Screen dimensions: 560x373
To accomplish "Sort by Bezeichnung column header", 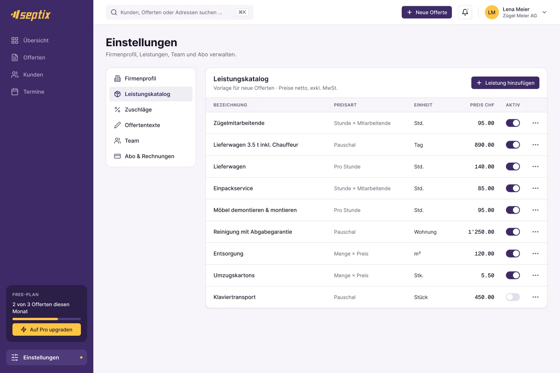I will coord(230,105).
